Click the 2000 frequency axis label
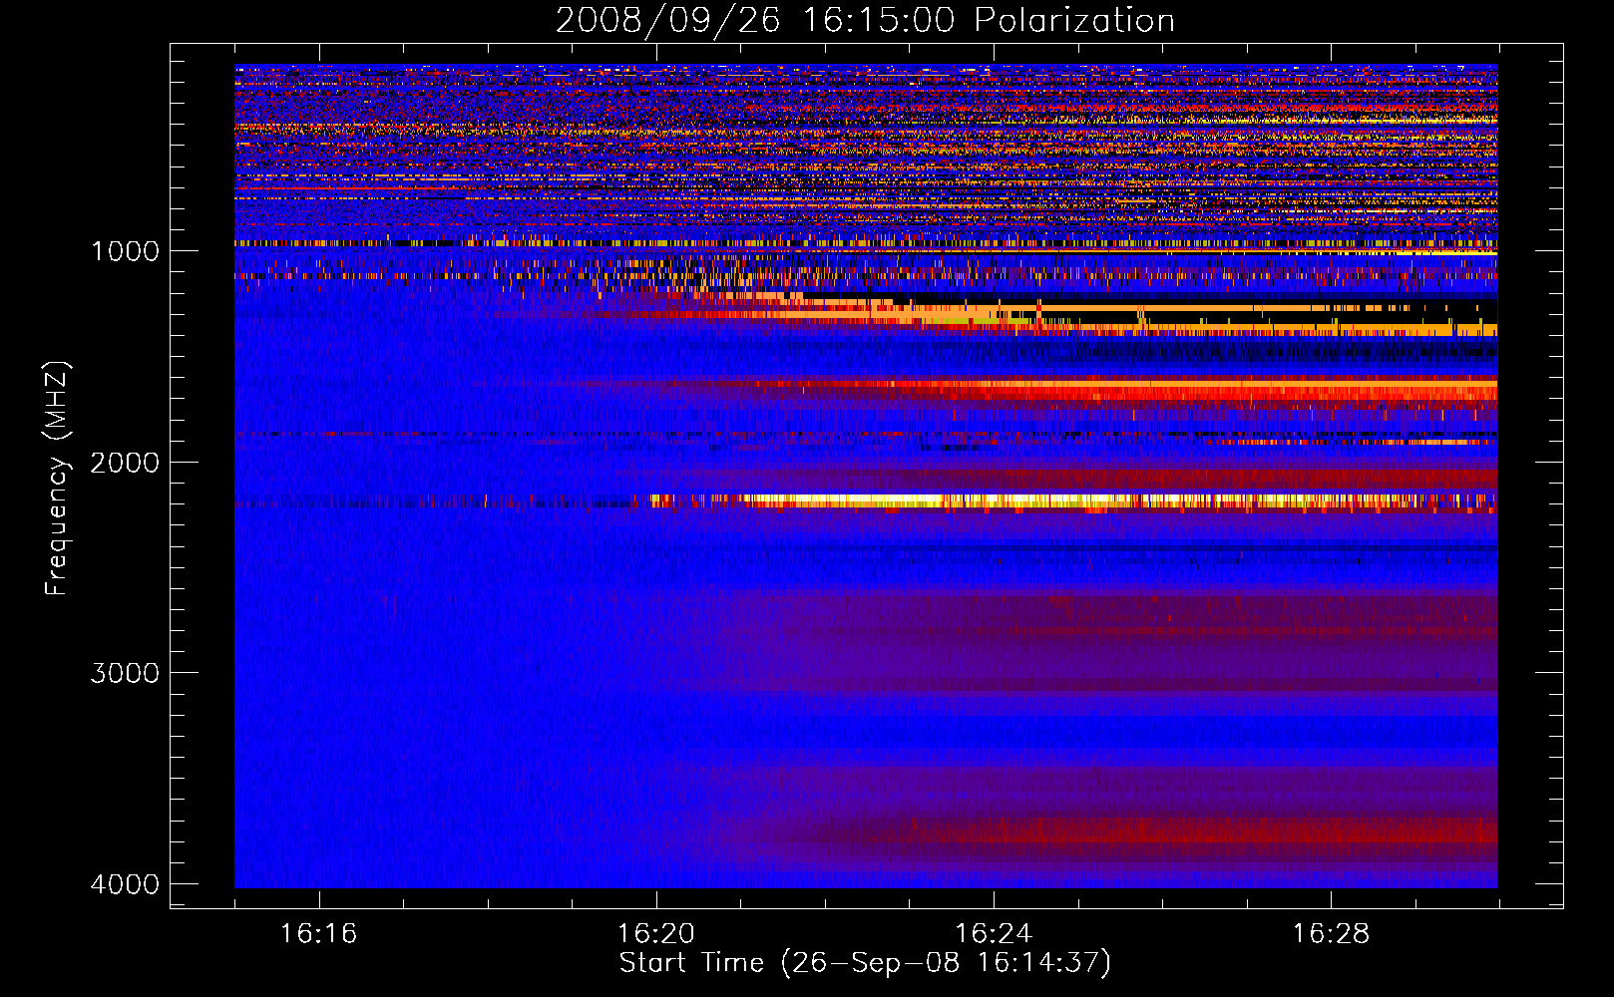The width and height of the screenshot is (1614, 997). (x=125, y=463)
